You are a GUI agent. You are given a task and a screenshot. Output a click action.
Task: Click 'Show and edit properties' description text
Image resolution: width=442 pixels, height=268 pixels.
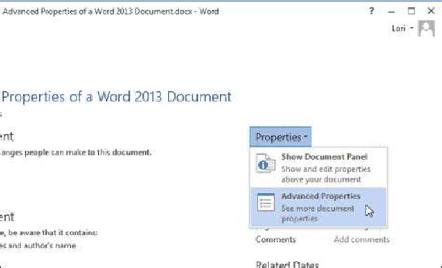[x=326, y=169]
